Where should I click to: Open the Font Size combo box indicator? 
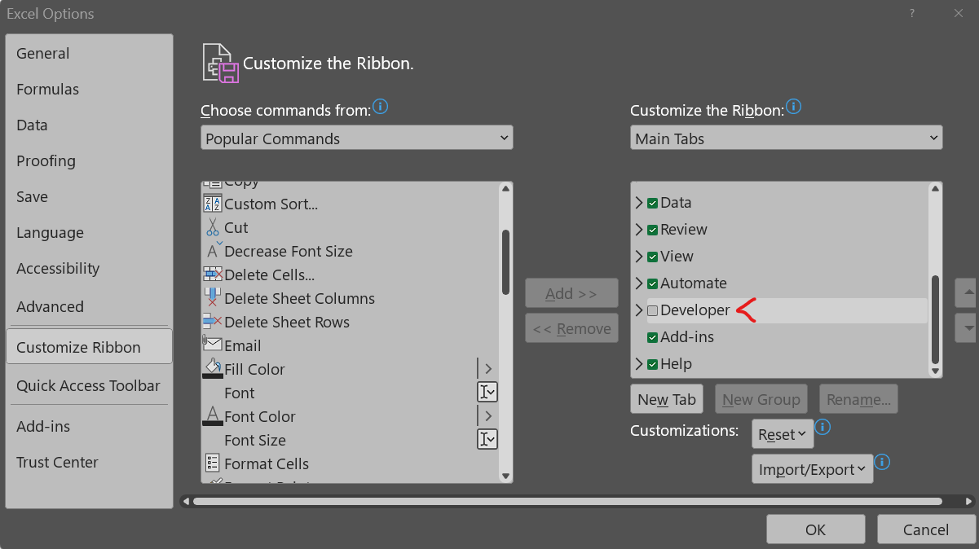[x=487, y=440]
